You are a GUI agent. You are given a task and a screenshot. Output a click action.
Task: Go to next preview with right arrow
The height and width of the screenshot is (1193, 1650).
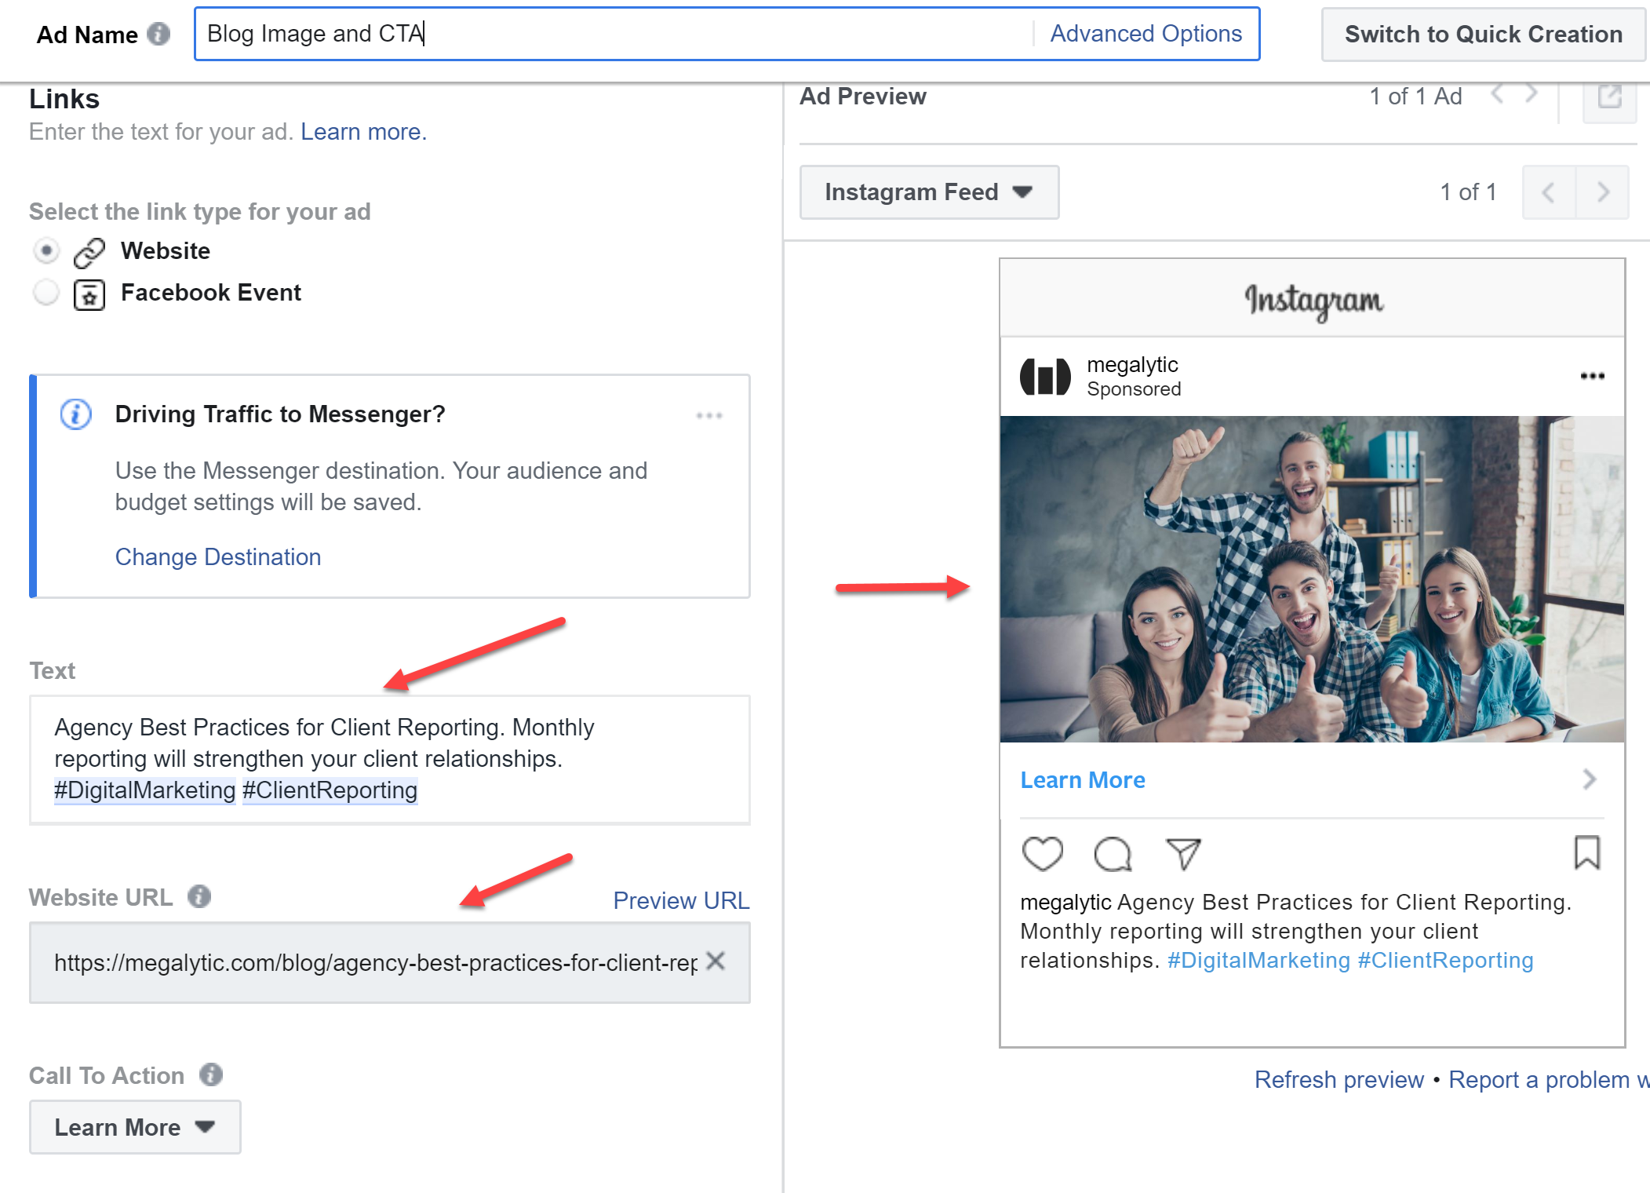pyautogui.click(x=1602, y=192)
